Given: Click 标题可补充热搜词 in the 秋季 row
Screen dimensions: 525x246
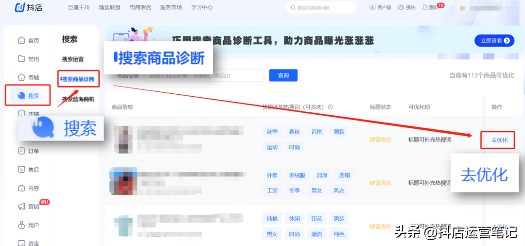Looking at the screenshot, I should tap(430, 140).
